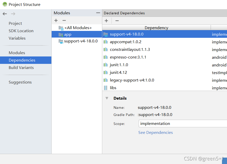Image resolution: width=227 pixels, height=164 pixels.
Task: Click the Gradle Path value :support-v4-18.0.0
Action: (155, 115)
